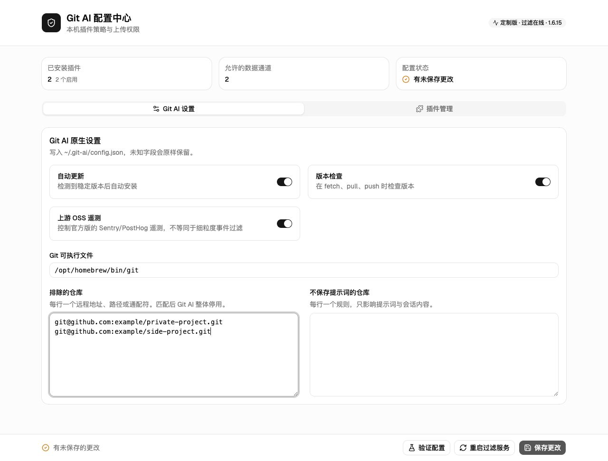Click the footer unsaved changes status icon
The width and height of the screenshot is (608, 461).
46,448
